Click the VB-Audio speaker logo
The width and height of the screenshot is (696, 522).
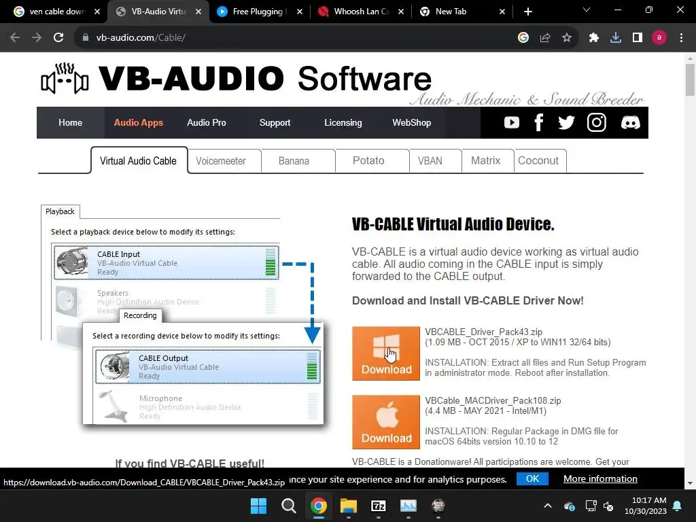coord(65,79)
